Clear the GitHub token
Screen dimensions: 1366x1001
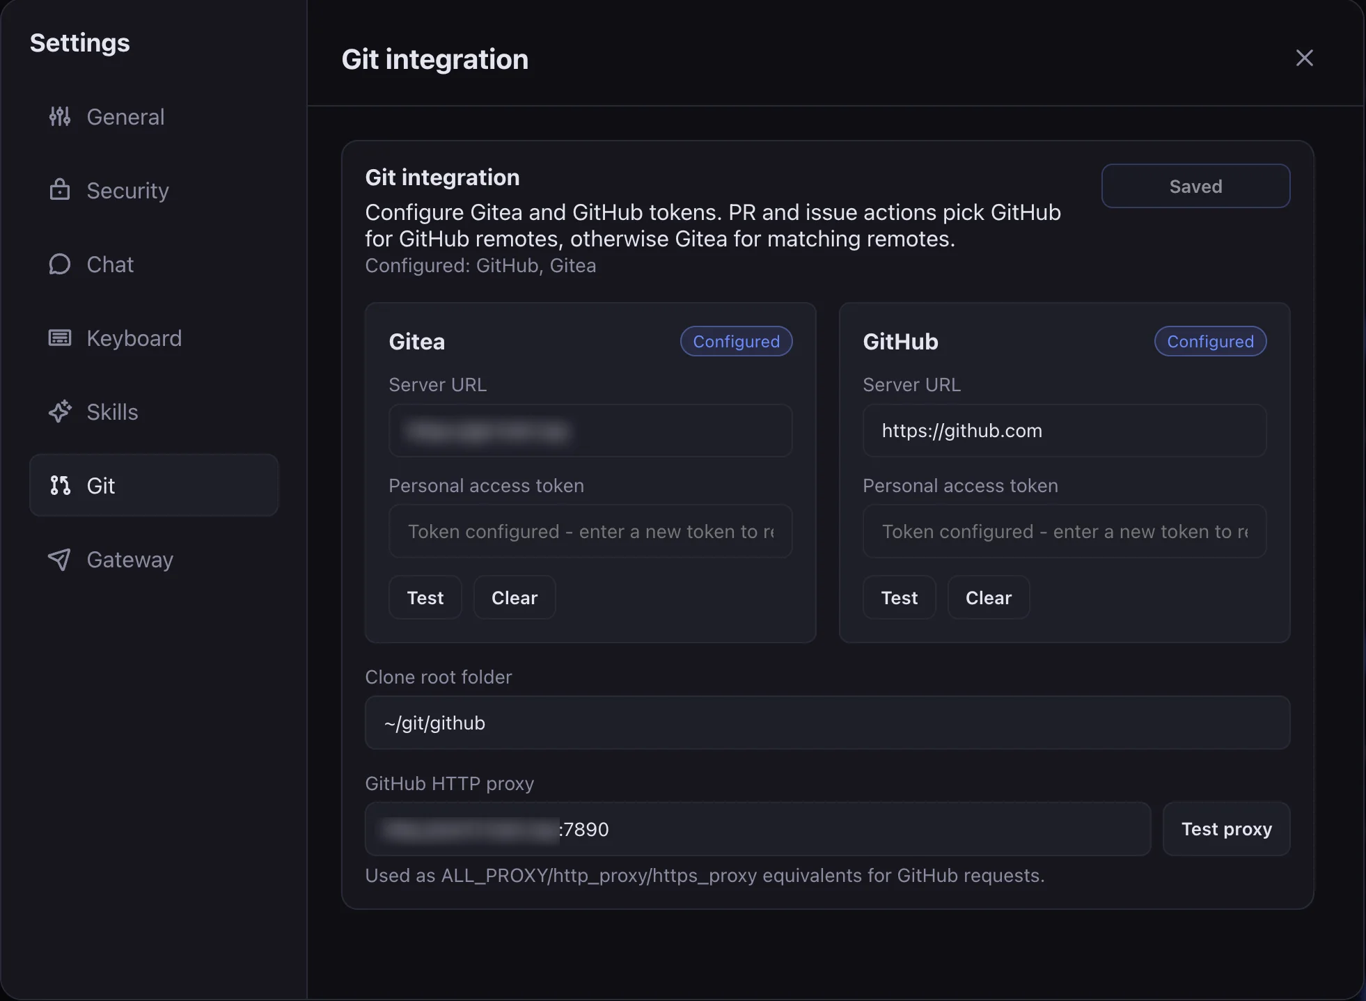(x=989, y=597)
